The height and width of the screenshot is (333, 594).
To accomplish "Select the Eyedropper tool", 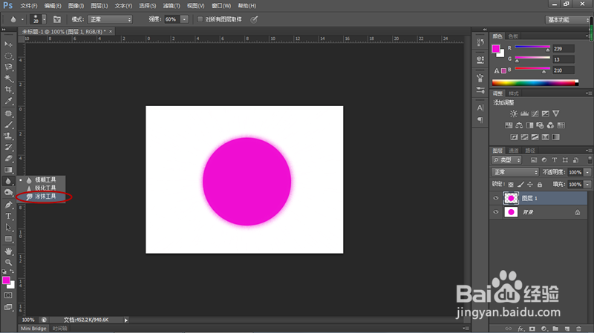I will tap(8, 101).
